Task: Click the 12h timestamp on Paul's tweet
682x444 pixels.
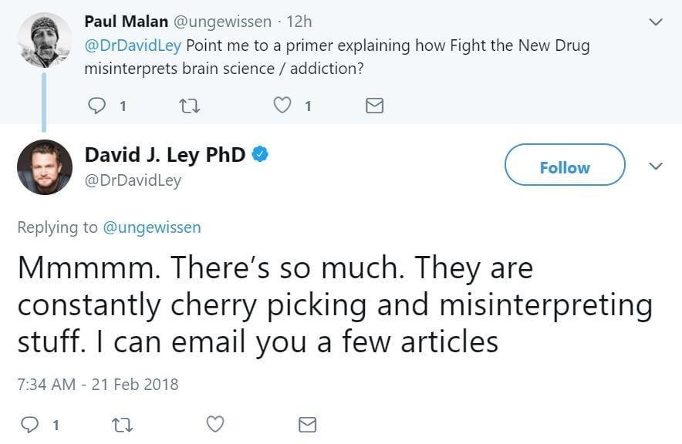Action: tap(302, 21)
